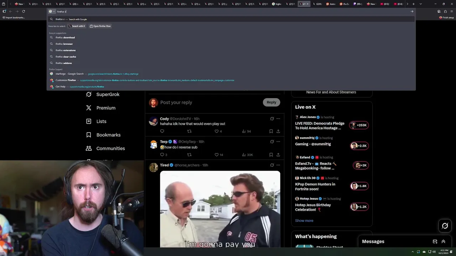Image resolution: width=456 pixels, height=256 pixels.
Task: Click Finish setup in bookmarks bar
Action: click(x=446, y=17)
